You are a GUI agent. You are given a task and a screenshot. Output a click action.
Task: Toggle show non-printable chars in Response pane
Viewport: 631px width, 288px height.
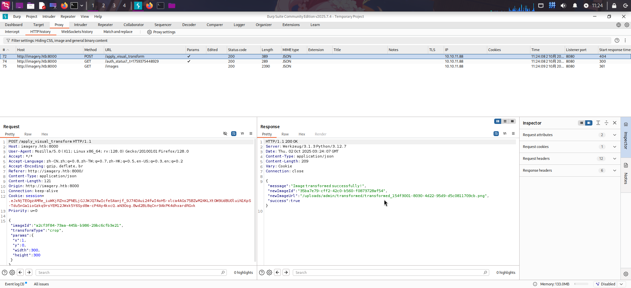(505, 133)
